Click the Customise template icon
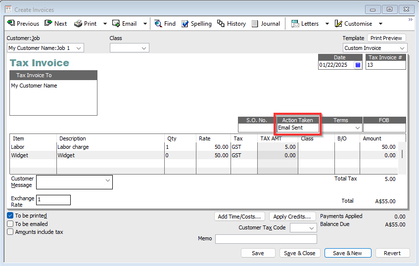 [338, 24]
